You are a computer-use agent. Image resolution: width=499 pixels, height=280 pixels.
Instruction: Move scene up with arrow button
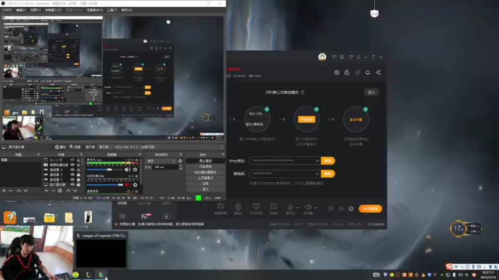pos(19,190)
